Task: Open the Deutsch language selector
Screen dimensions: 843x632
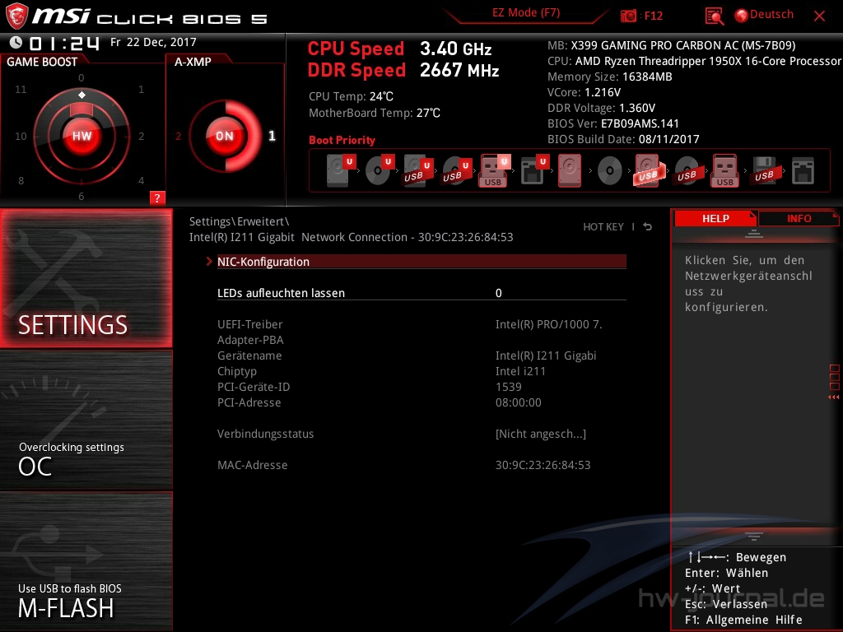Action: [x=771, y=15]
